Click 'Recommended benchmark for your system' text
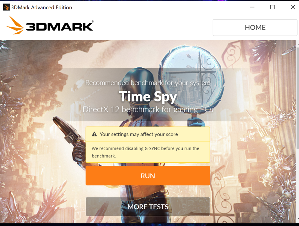This screenshot has width=299, height=226. tap(148, 83)
